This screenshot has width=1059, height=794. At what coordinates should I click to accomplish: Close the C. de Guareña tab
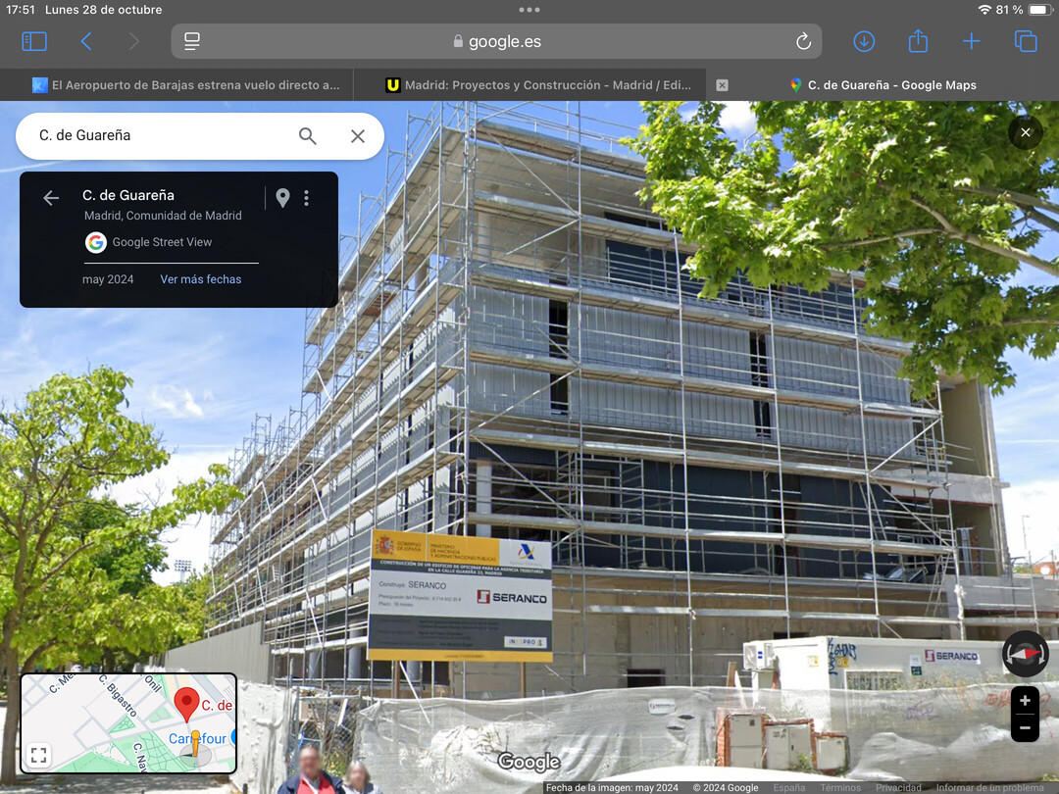point(722,85)
